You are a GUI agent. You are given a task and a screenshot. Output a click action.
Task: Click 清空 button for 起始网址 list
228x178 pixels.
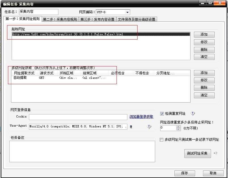click(204, 57)
